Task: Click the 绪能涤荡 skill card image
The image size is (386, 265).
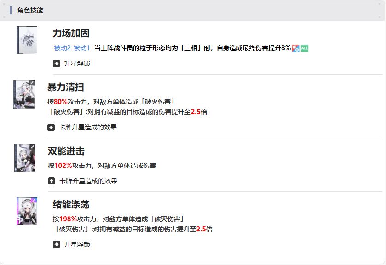Action: pyautogui.click(x=27, y=211)
